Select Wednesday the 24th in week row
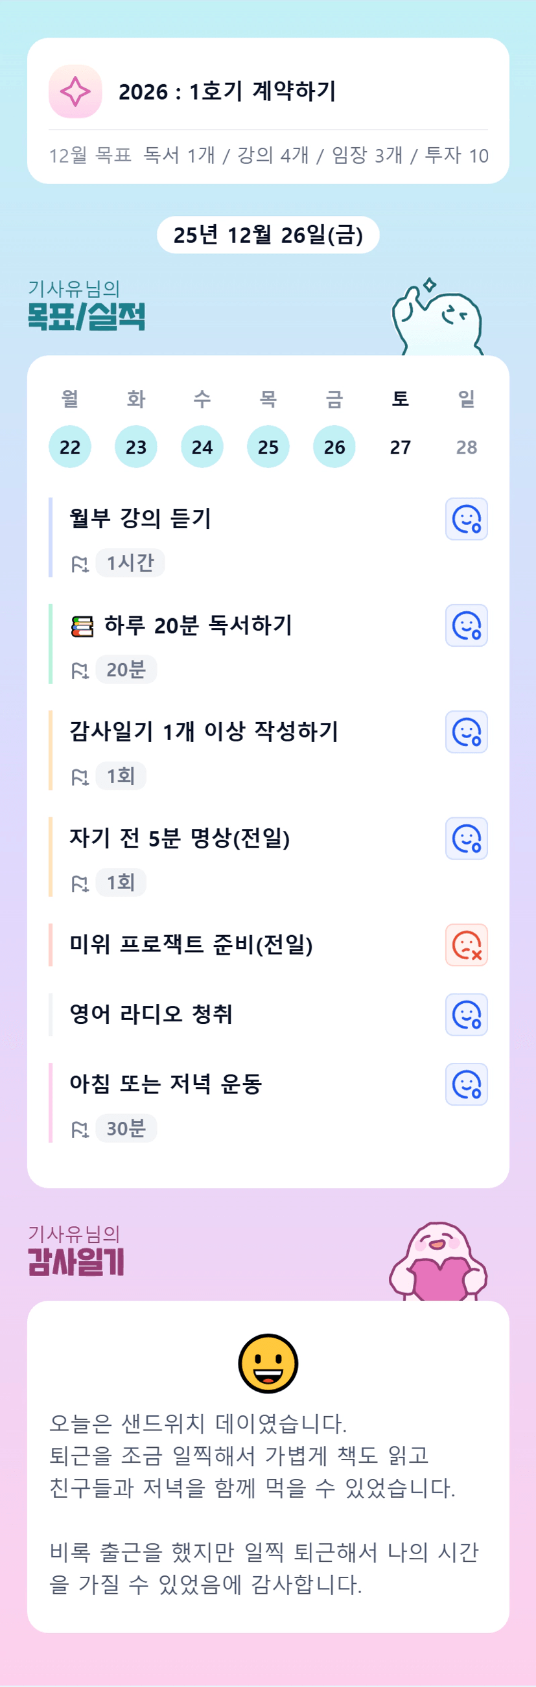Image resolution: width=536 pixels, height=1687 pixels. [202, 447]
